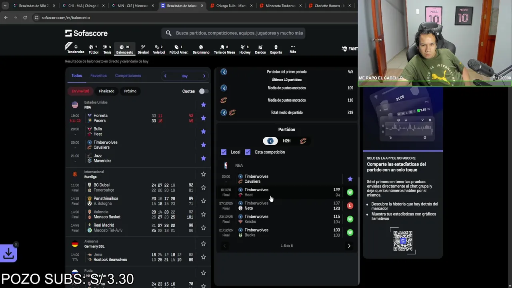Favorite the Germany BBL league star
Viewport: 512px width, 288px height.
coord(203,244)
